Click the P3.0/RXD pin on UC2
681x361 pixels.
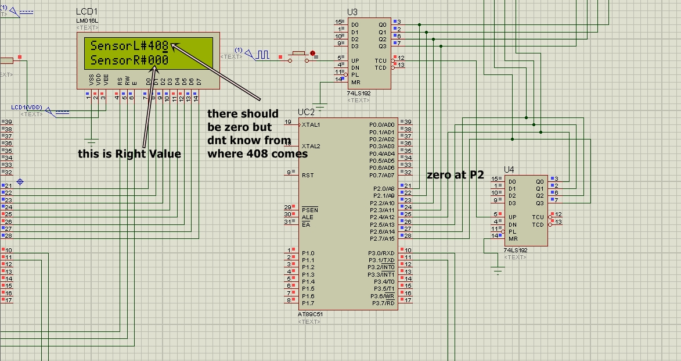pos(381,253)
